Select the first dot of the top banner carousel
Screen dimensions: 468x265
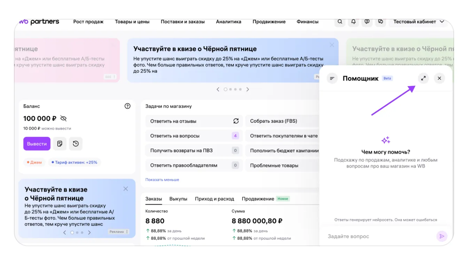(x=225, y=89)
